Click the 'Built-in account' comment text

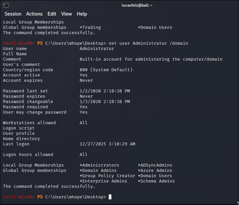click(x=151, y=59)
